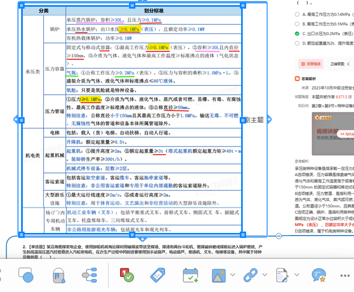Image resolution: width=354 pixels, height=292 pixels.
Task: Click the 参考解析 label
Action: click(302, 161)
